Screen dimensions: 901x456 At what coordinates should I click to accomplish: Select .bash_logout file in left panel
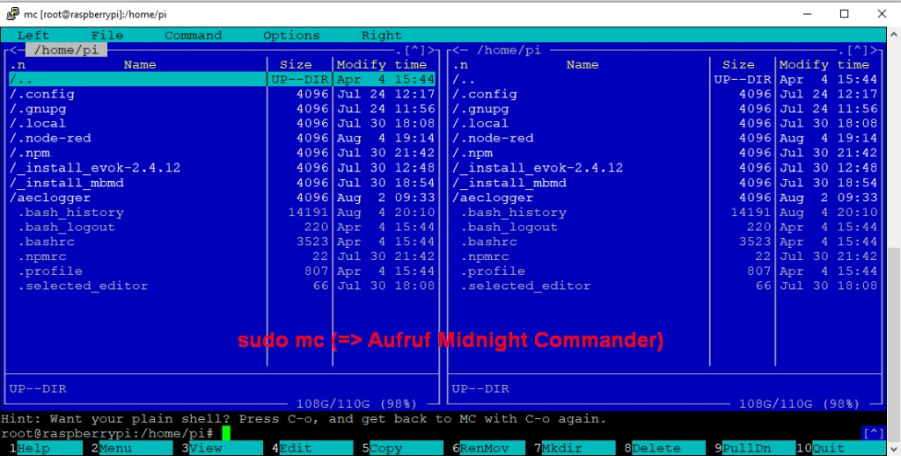tap(223, 228)
